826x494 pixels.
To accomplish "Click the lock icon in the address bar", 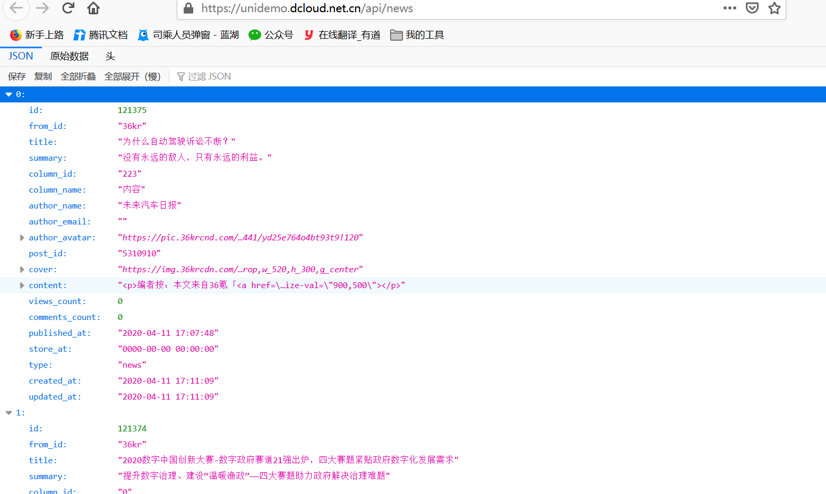I will (188, 8).
